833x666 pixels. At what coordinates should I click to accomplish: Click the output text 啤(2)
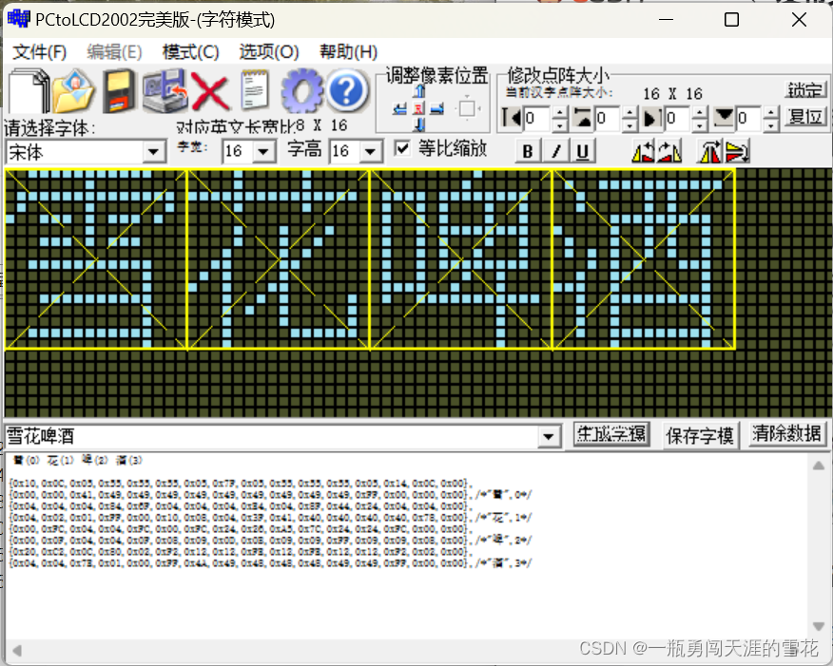94,460
